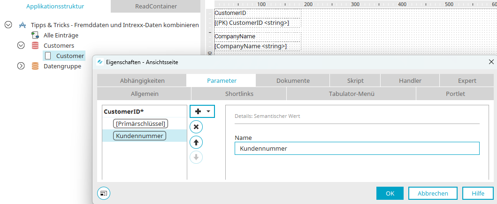Click the Abbrechen button
497x204 pixels.
click(x=433, y=193)
